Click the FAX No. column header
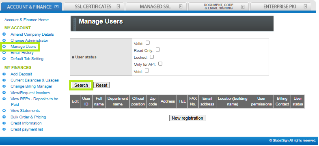319x146 pixels. (193, 101)
